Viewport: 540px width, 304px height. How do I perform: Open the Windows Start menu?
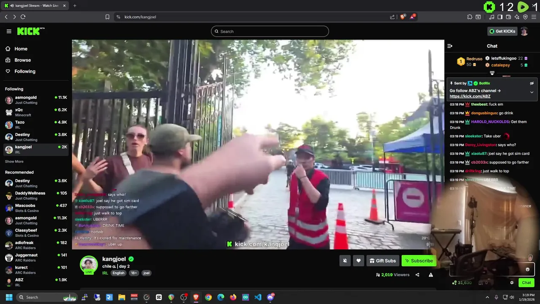click(9, 297)
